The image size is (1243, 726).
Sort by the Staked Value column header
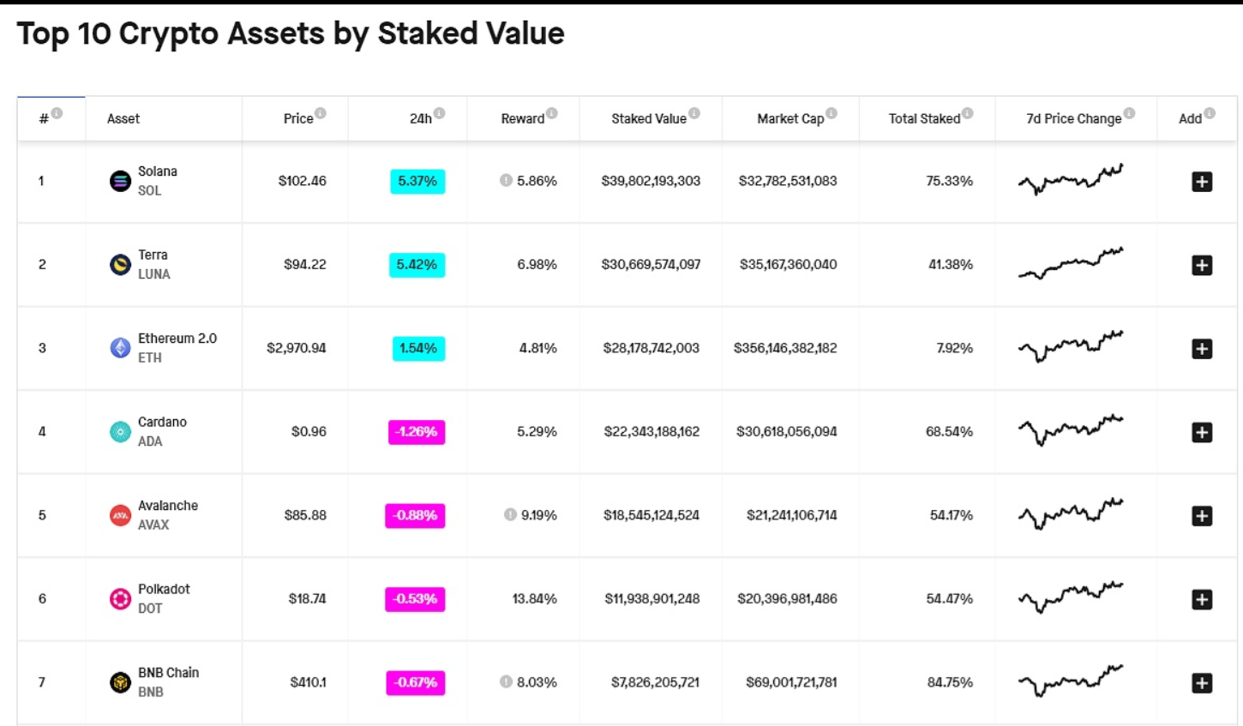[x=648, y=119]
